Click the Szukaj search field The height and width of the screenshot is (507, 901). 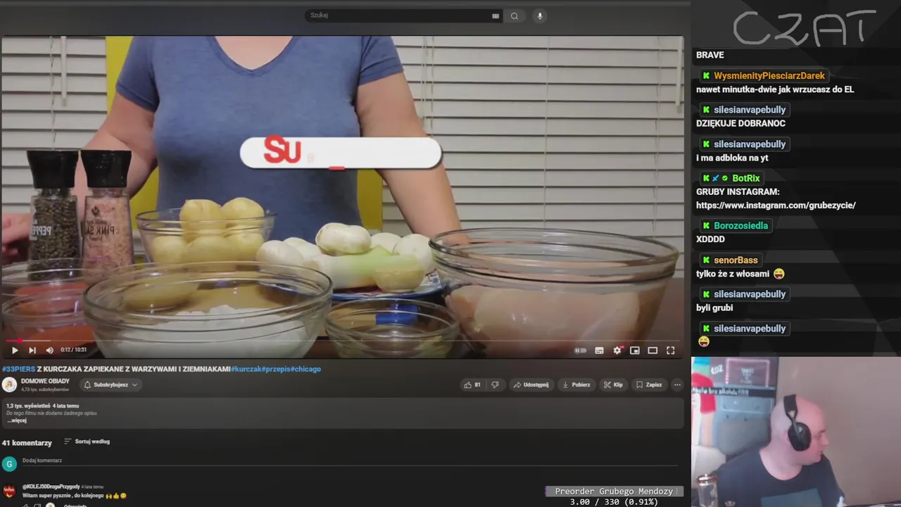tap(398, 15)
